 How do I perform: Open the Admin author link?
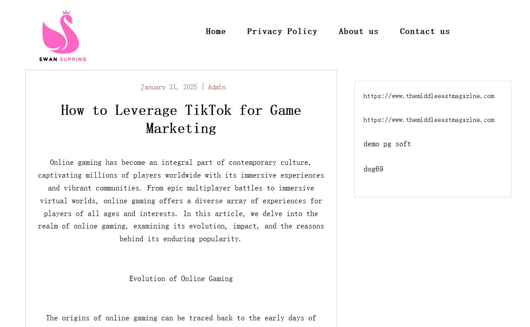coord(217,87)
